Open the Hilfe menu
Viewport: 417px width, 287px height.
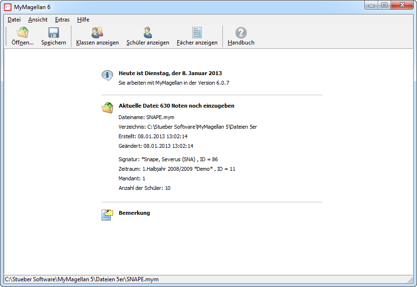(x=83, y=20)
